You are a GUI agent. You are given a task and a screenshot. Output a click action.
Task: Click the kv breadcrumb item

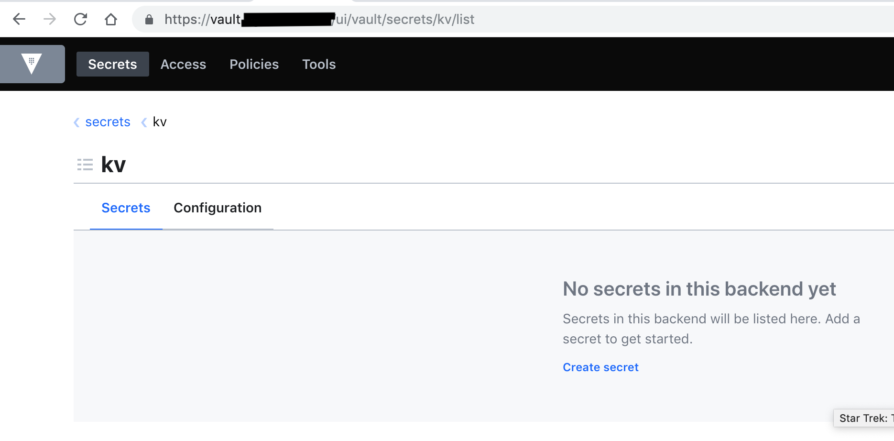click(x=160, y=122)
